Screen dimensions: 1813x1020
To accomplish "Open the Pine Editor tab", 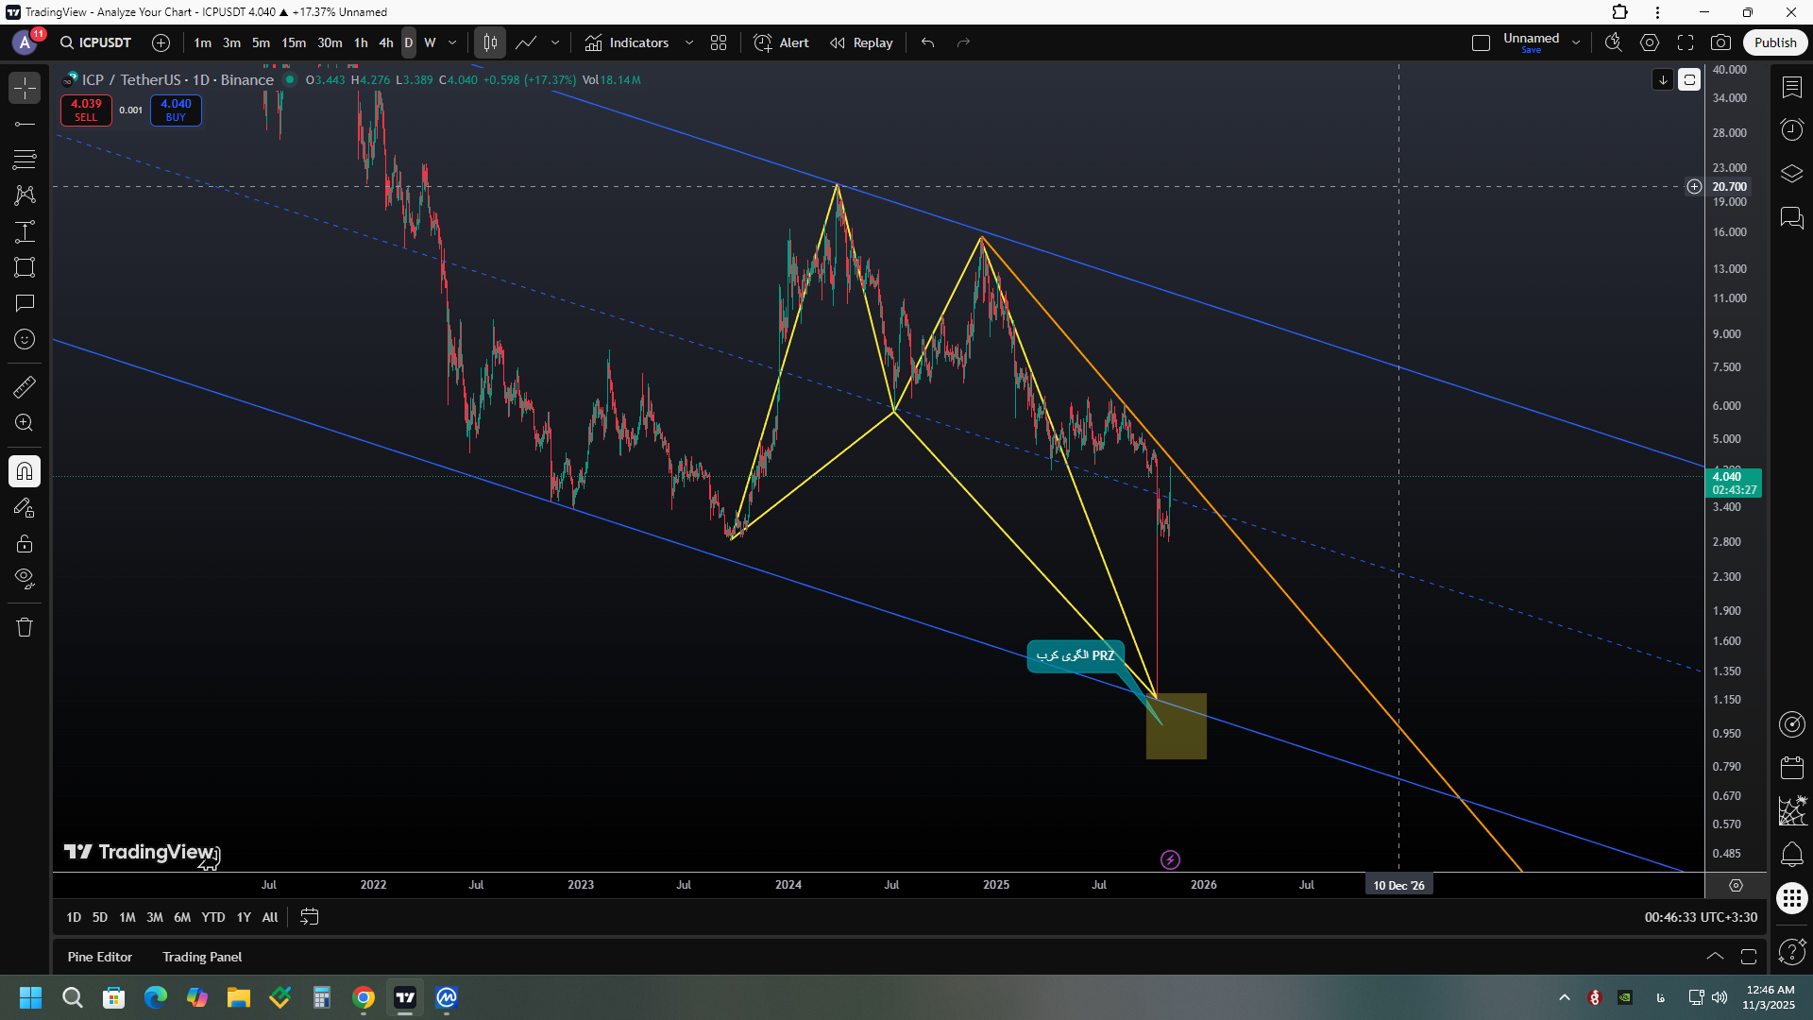I will (100, 957).
